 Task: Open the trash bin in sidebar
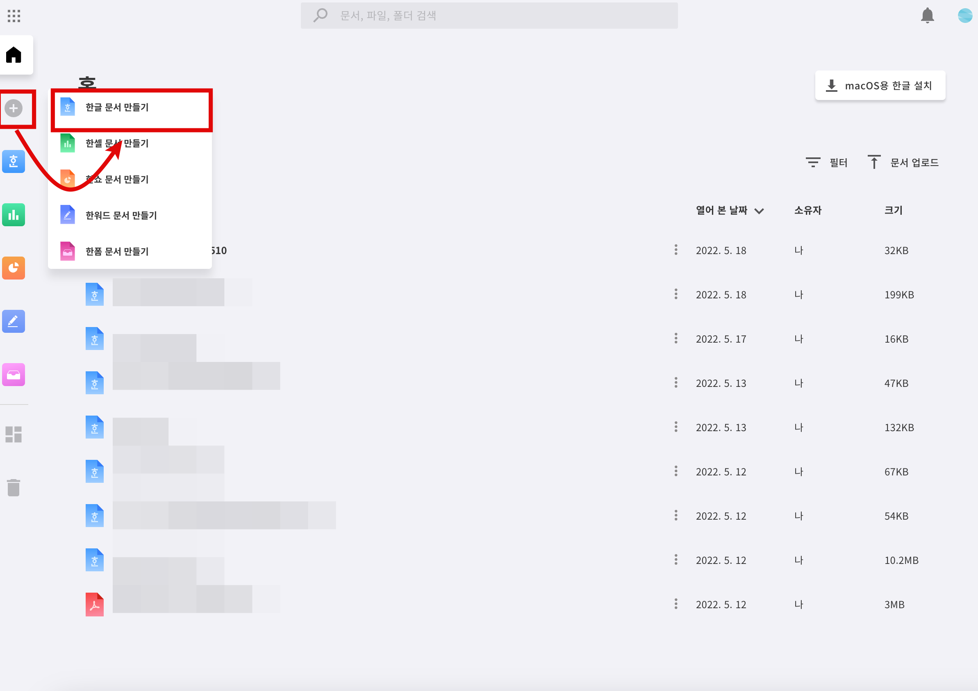click(x=14, y=487)
